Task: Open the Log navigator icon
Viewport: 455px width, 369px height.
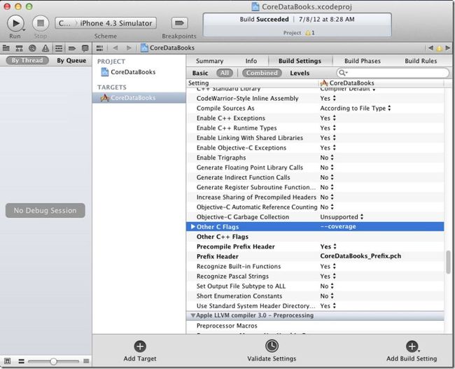Action: (85, 48)
